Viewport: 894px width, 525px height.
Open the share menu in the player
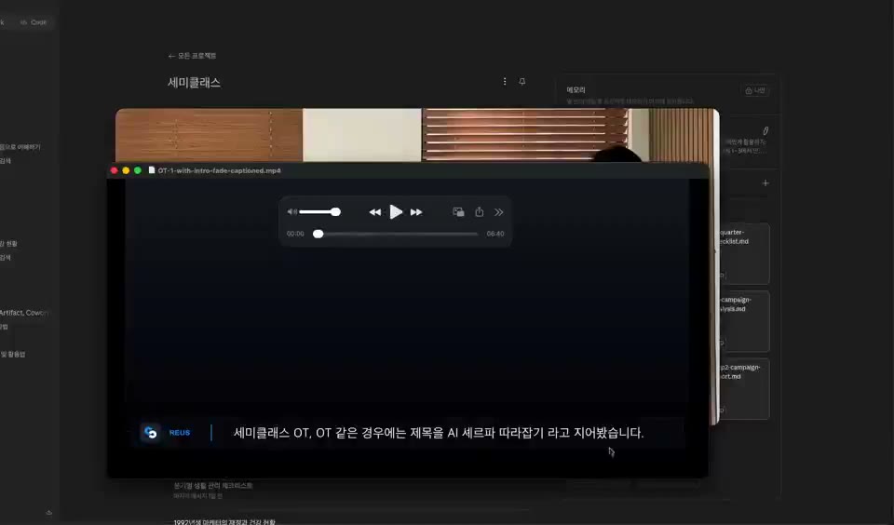pyautogui.click(x=480, y=212)
